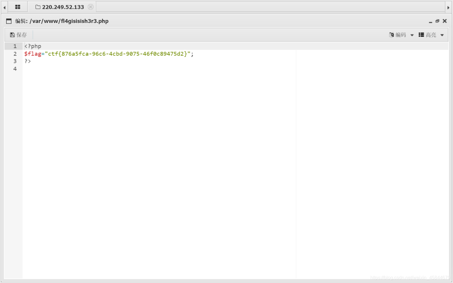The width and height of the screenshot is (453, 283).
Task: Open the 编码 encoding dropdown
Action: pyautogui.click(x=401, y=35)
